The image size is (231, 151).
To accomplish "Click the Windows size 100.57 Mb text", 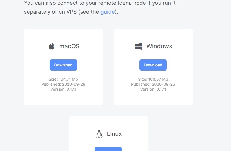I will point(153,79).
